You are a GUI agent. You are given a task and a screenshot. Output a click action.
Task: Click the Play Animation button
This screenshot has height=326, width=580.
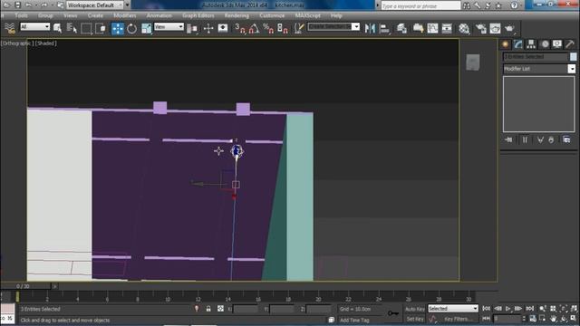507,308
